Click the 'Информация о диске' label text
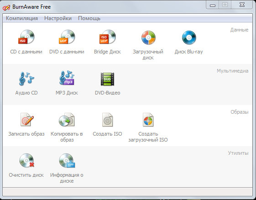Screen dimensions: 256x200 pyautogui.click(x=67, y=178)
